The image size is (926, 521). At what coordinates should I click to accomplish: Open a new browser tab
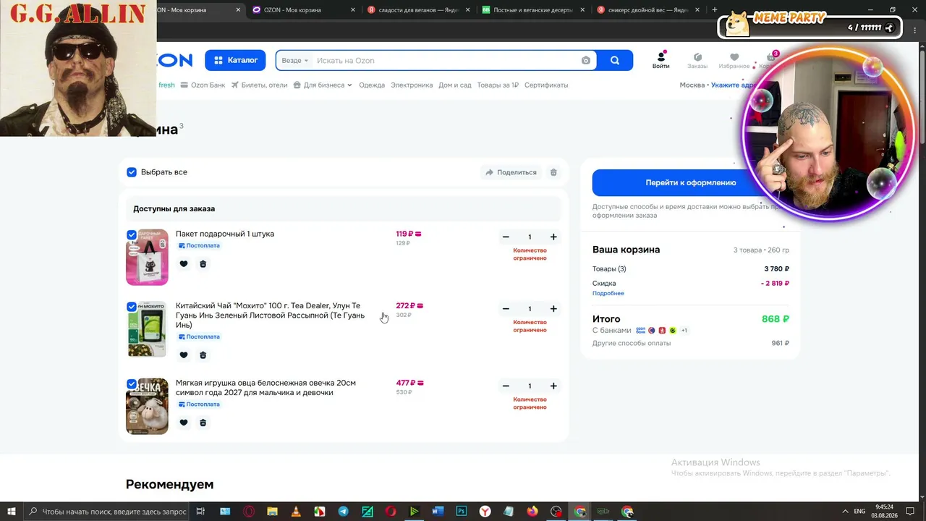point(715,10)
